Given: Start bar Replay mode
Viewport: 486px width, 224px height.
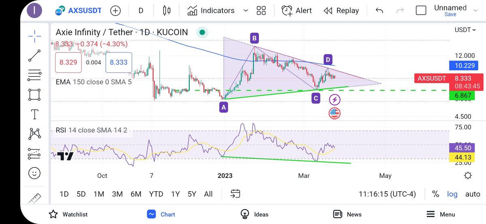Looking at the screenshot, I should 341,11.
